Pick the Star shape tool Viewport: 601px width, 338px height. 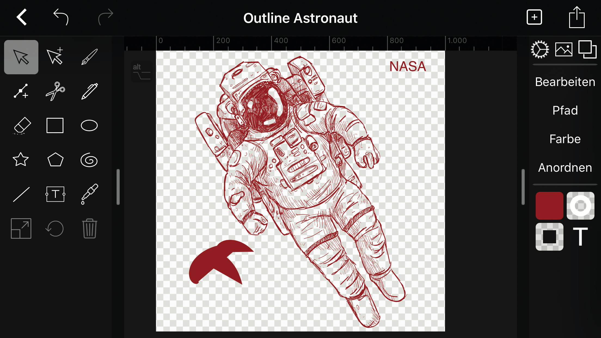(21, 160)
